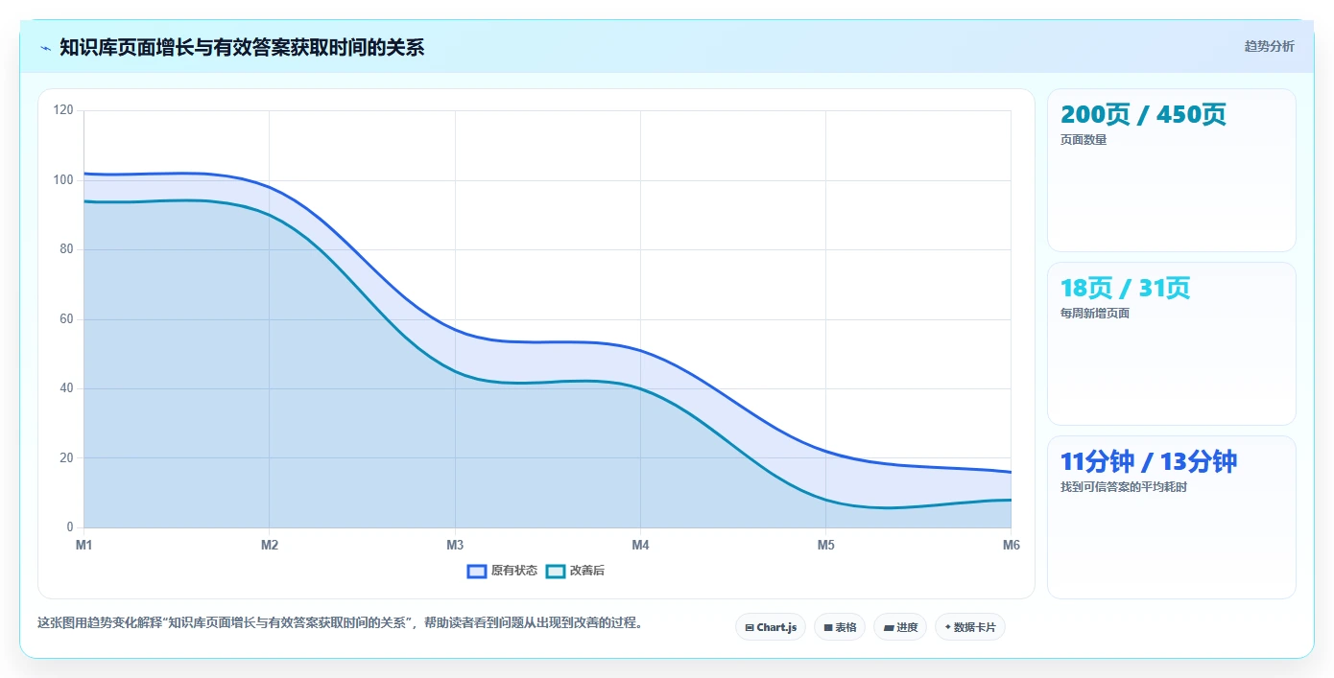Viewport: 1334px width, 678px height.
Task: Toggle the 改善后 legend series
Action: coord(575,571)
